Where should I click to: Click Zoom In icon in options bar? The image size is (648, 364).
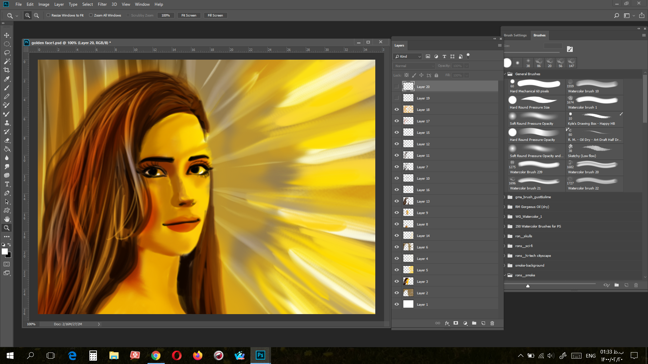(28, 16)
